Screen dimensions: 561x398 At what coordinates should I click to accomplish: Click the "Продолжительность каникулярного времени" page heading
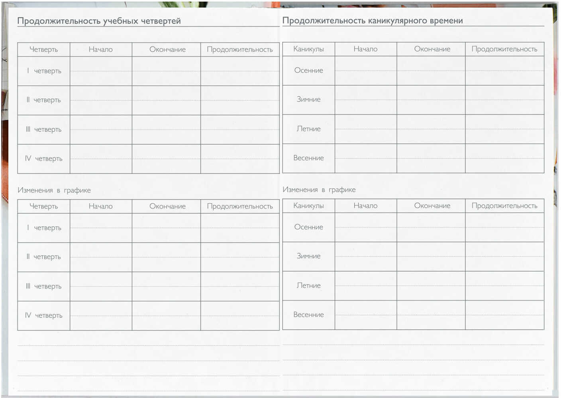tap(372, 21)
